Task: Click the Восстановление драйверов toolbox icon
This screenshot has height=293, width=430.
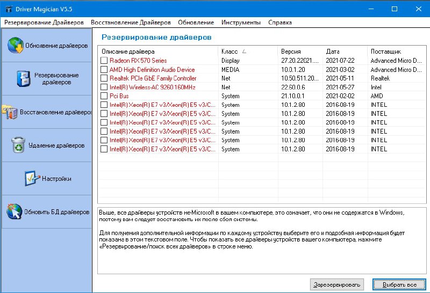Action: tap(10, 112)
